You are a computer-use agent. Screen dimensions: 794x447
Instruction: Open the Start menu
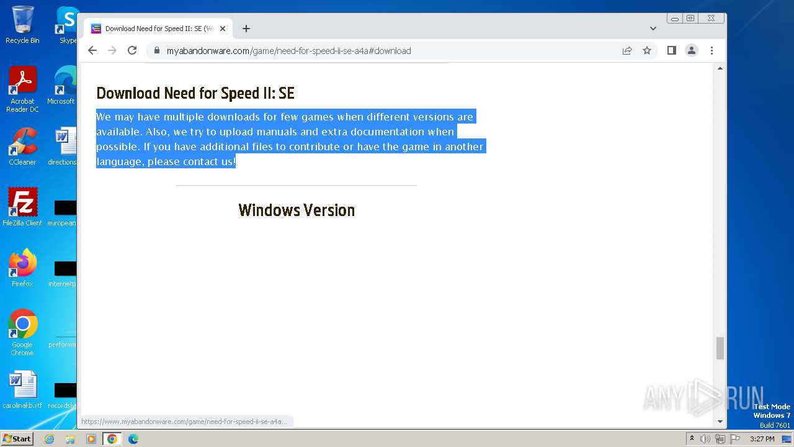[17, 439]
